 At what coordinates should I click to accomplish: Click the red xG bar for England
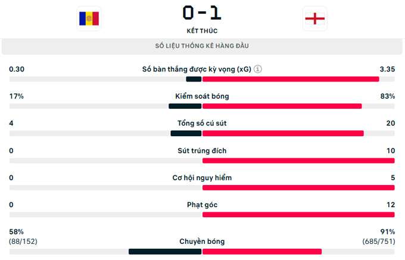click(x=291, y=79)
